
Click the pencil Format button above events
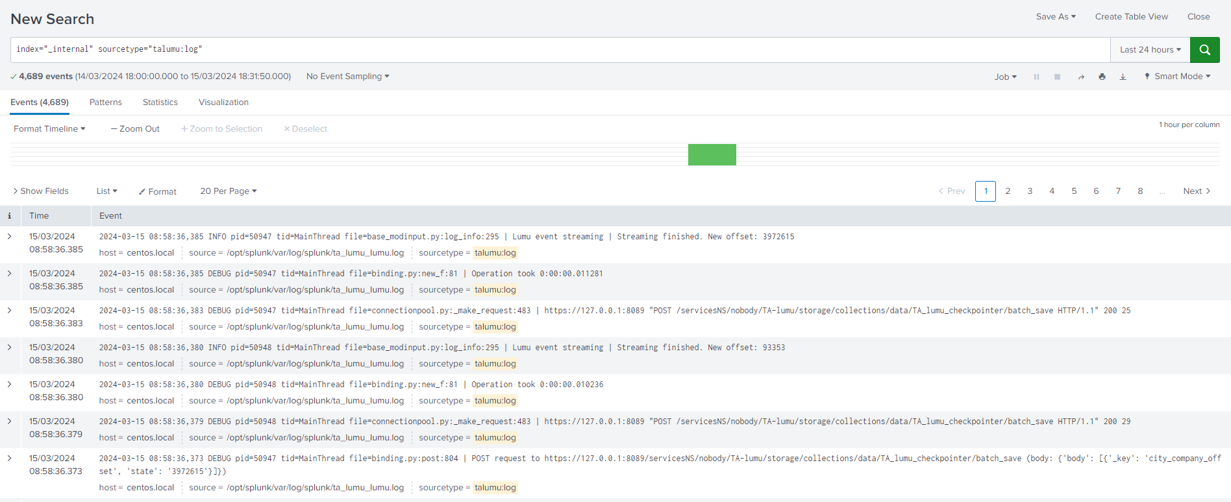(157, 191)
